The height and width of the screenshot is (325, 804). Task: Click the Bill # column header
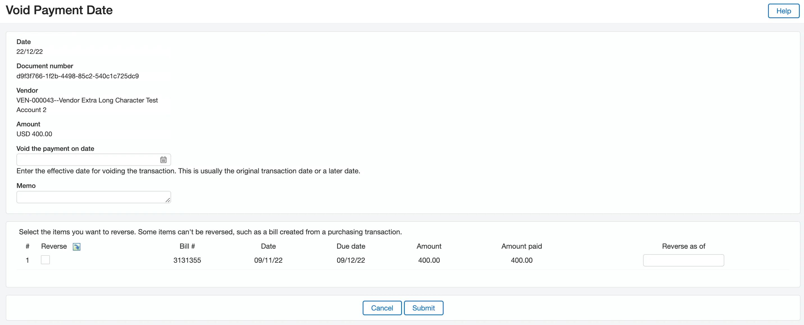(187, 246)
